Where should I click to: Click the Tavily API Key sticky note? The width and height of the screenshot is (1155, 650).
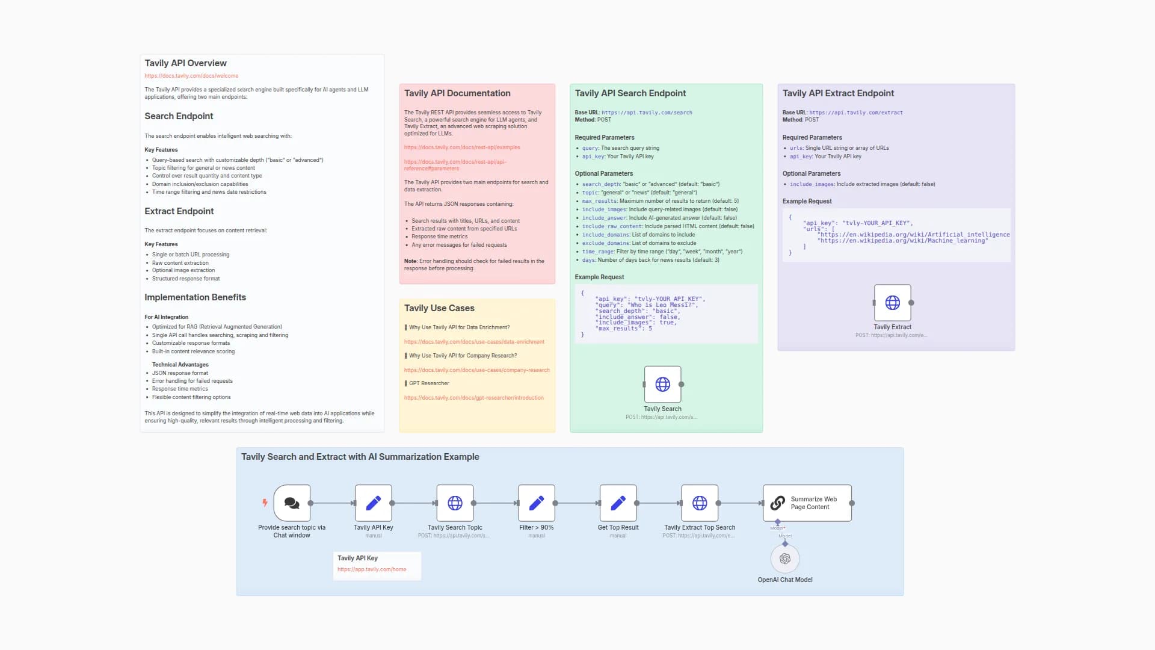pos(377,566)
